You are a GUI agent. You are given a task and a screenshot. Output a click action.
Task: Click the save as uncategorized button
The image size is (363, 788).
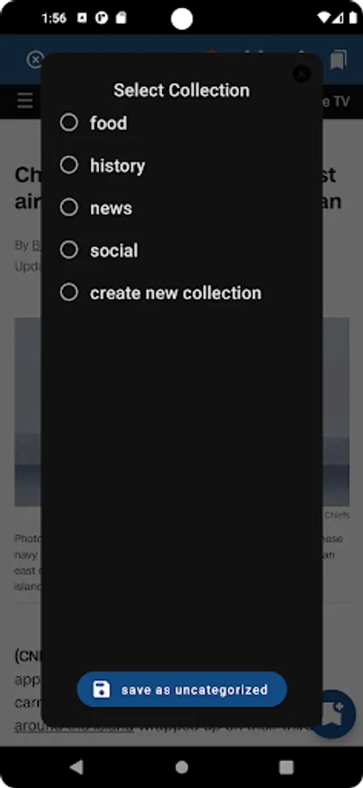182,690
